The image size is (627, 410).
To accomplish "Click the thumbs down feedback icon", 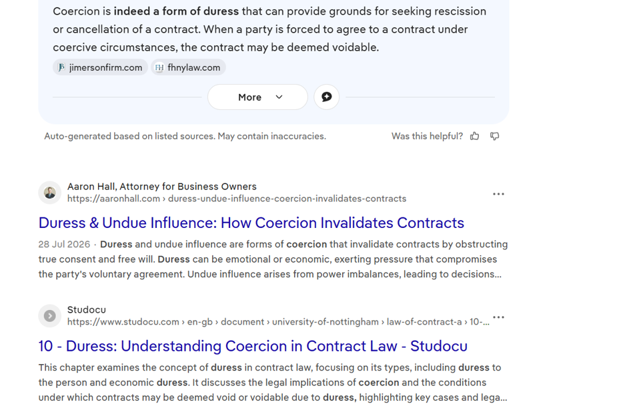I will coord(495,136).
